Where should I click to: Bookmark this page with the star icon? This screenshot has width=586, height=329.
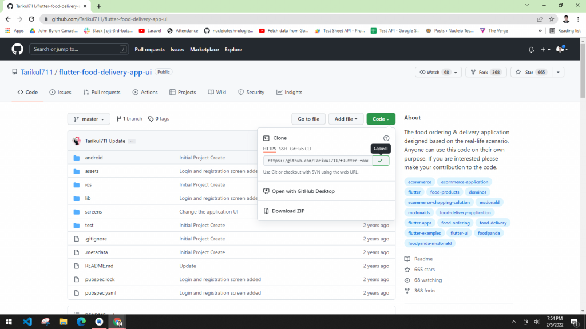click(551, 19)
